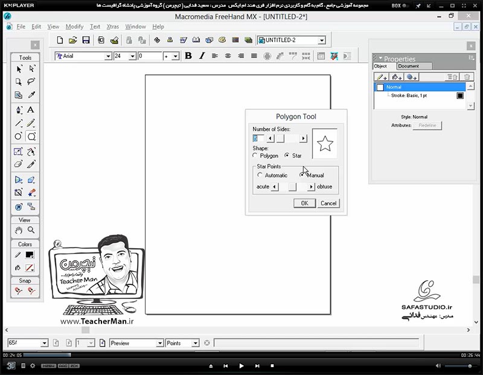Open a file with the folder icon
The width and height of the screenshot is (483, 375).
(x=72, y=40)
